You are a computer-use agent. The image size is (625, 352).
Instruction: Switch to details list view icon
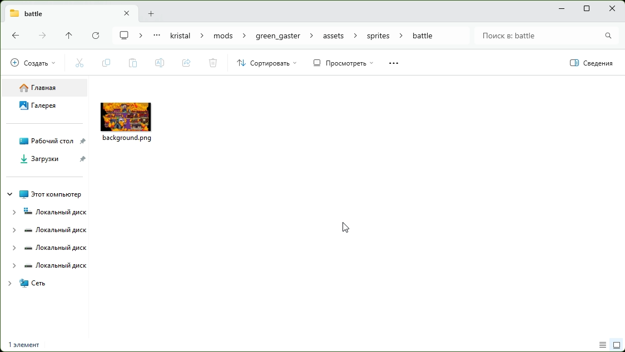(603, 345)
